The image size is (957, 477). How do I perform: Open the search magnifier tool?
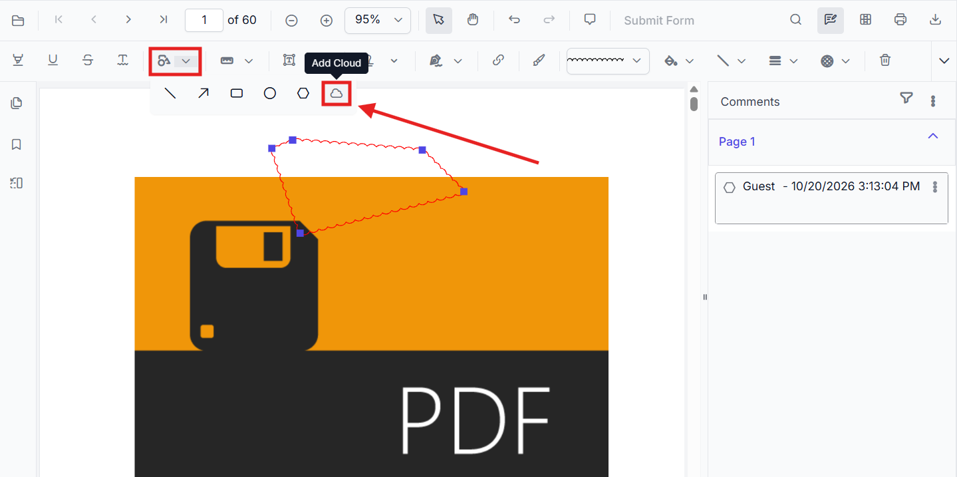click(x=795, y=20)
